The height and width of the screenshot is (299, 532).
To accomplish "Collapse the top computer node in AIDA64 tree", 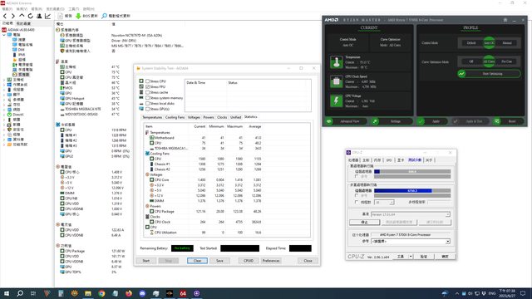I will [x=4, y=35].
